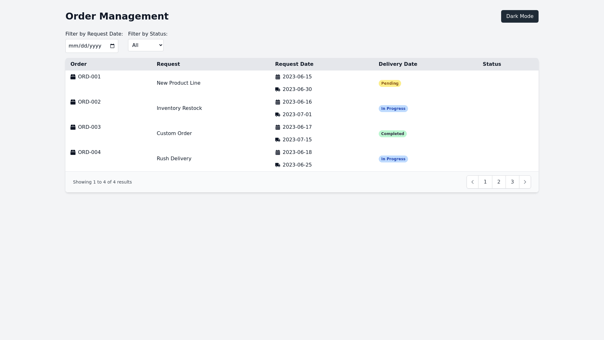
Task: Toggle Dark Mode on
Action: point(519,16)
